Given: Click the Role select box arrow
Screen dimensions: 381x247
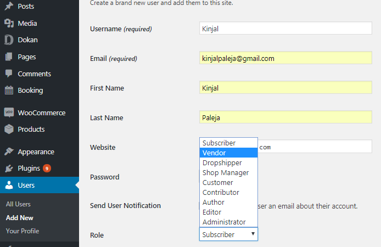Looking at the screenshot, I should click(x=253, y=234).
